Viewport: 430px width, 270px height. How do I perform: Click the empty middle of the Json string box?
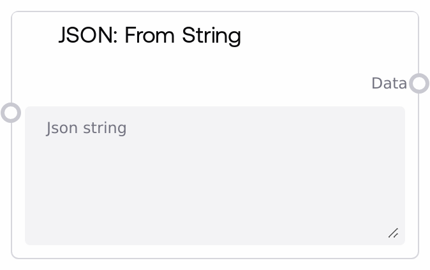(214, 185)
